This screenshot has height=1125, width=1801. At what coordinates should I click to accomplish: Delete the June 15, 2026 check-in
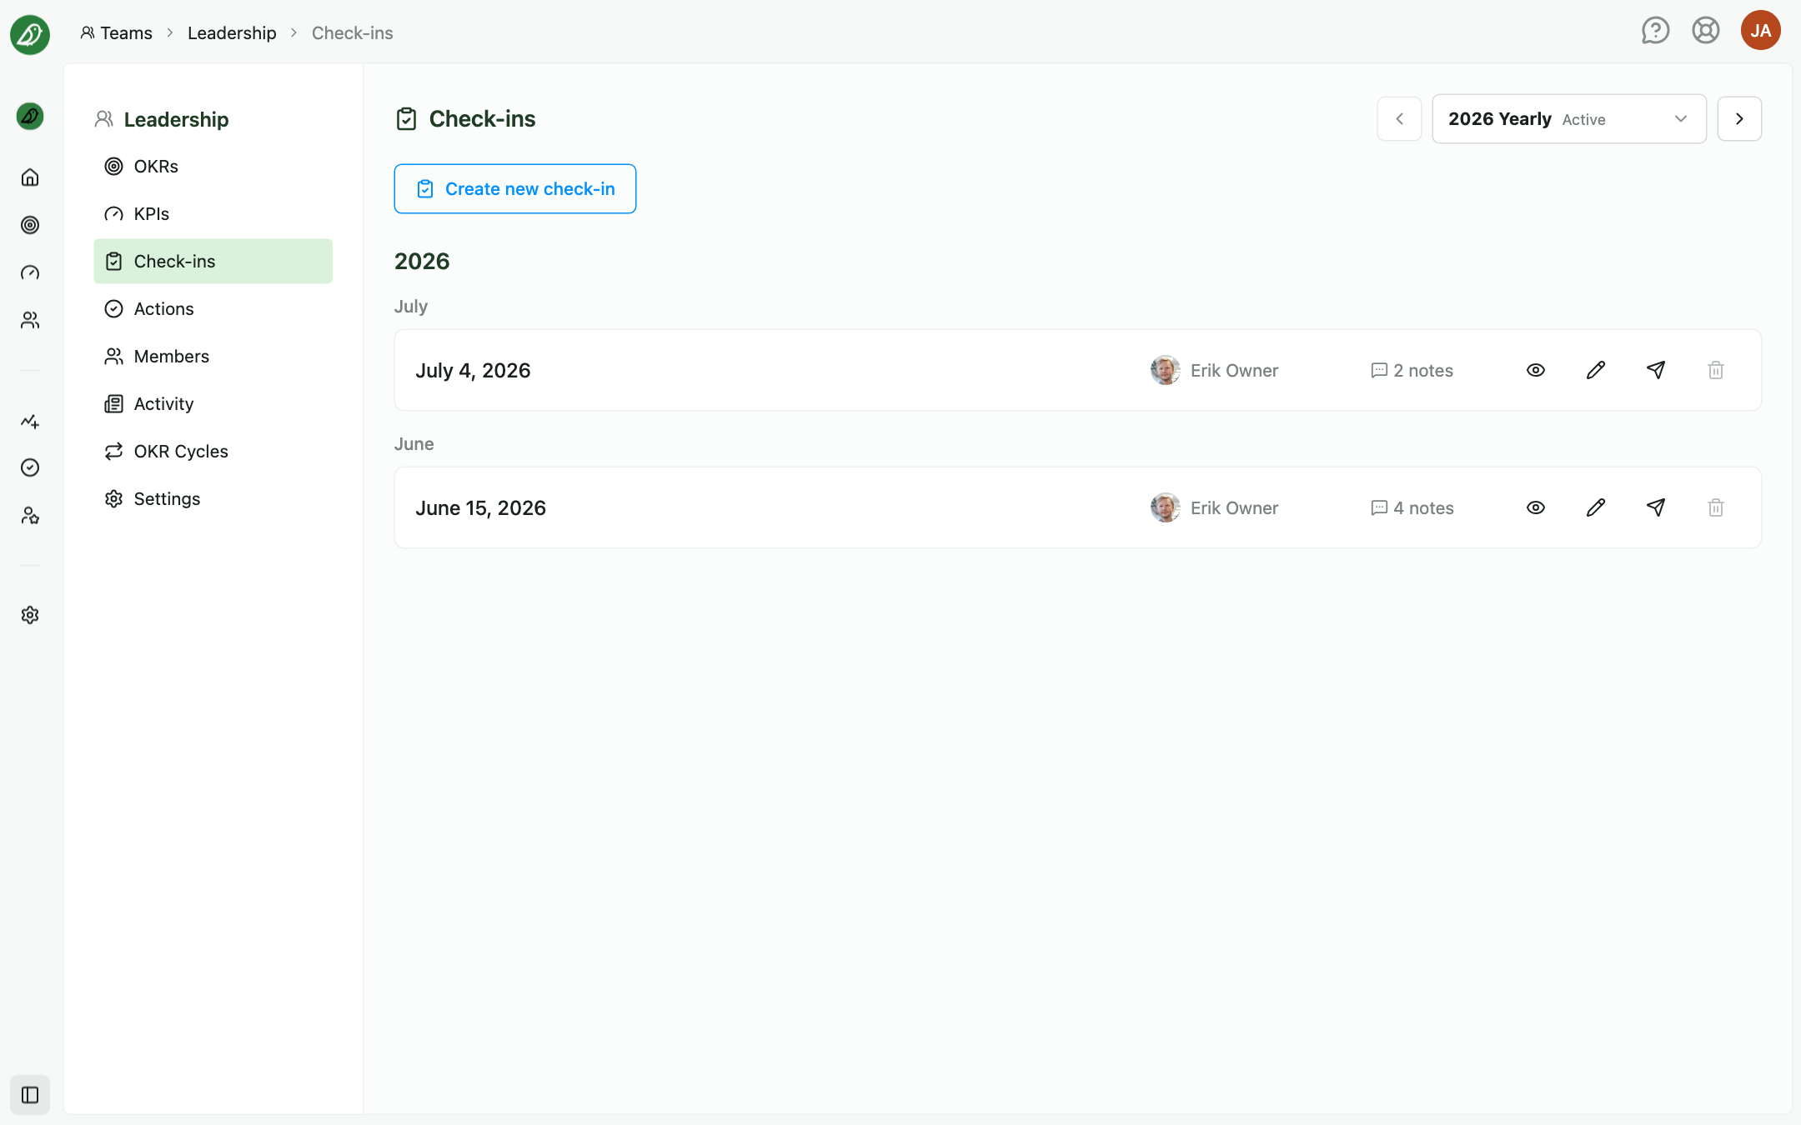tap(1716, 507)
